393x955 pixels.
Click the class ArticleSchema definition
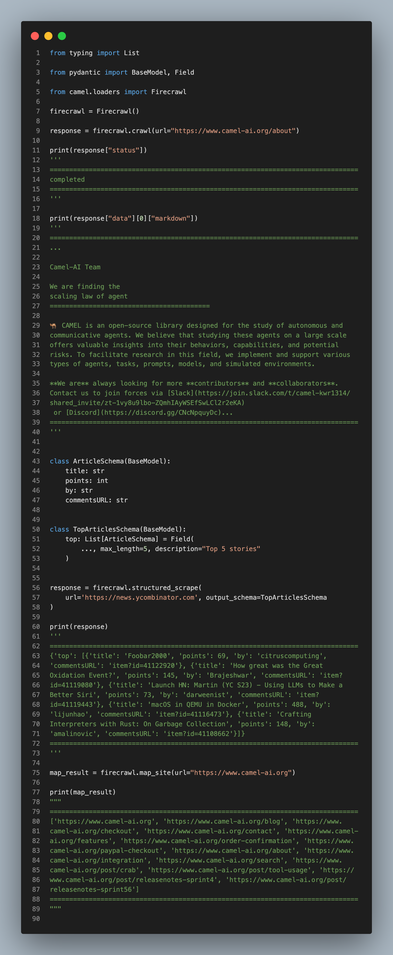point(110,461)
